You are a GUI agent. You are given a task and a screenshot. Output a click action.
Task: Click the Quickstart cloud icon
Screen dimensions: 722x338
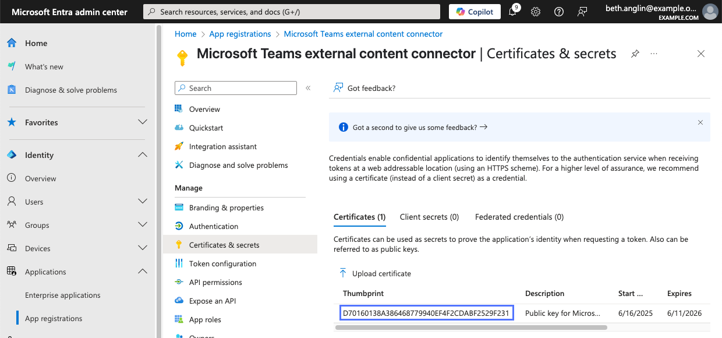tap(179, 128)
